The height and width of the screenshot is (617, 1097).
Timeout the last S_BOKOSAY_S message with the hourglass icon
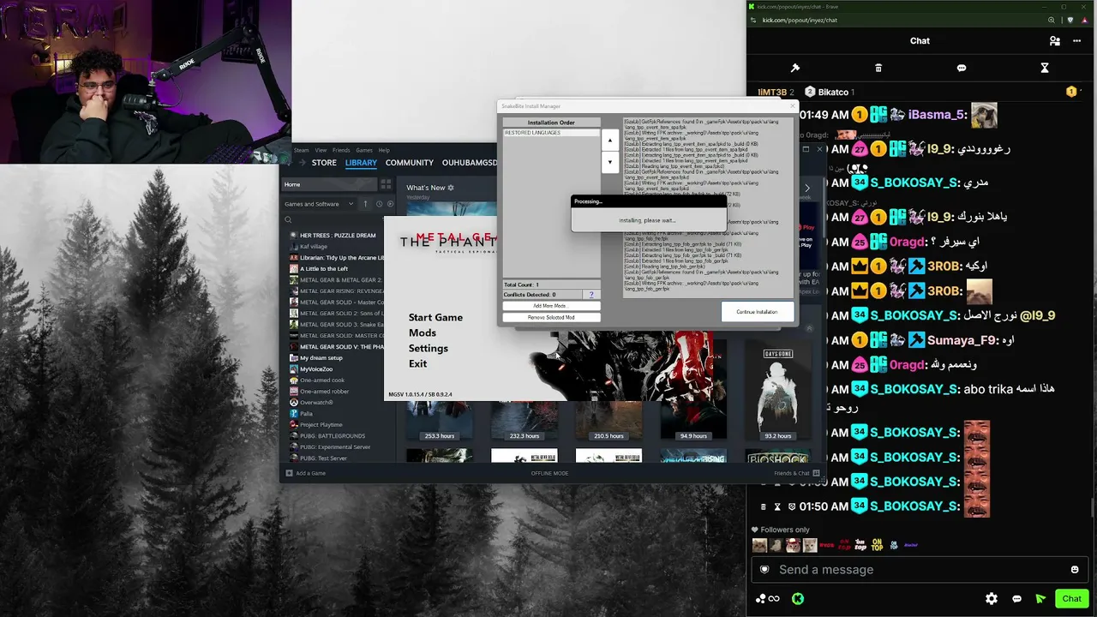point(777,506)
